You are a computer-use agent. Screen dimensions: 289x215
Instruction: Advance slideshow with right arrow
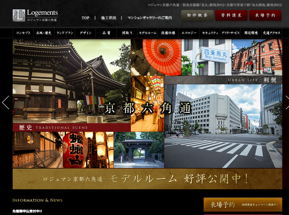[287, 102]
